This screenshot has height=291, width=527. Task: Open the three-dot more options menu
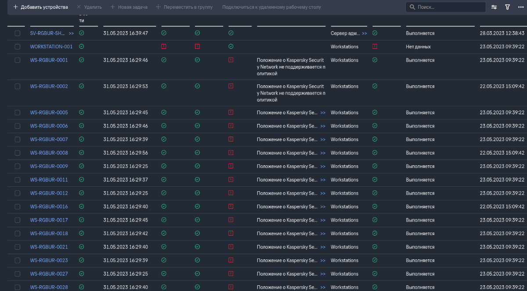pyautogui.click(x=520, y=7)
